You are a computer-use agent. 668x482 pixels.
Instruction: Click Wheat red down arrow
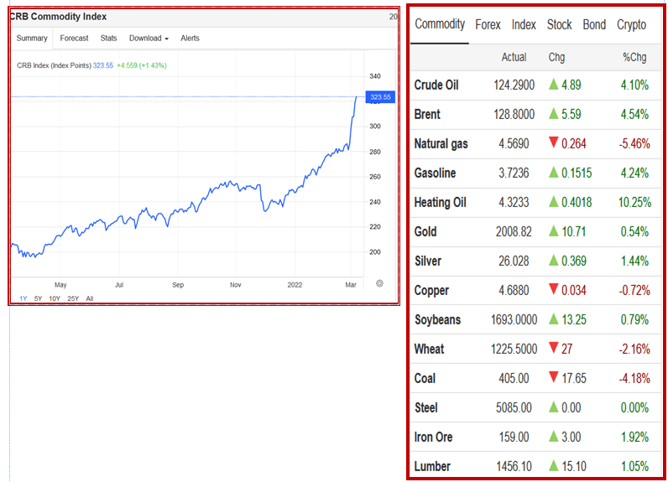[x=554, y=349]
